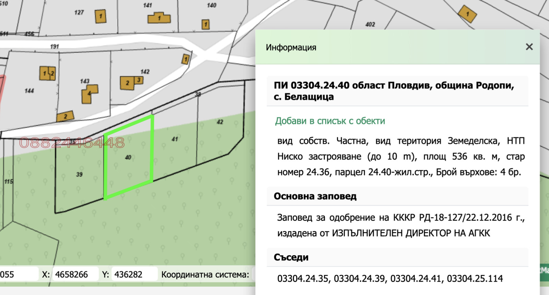This screenshot has height=295, width=549.
Task: Click rotated building 1 at top right
Action: coord(467,14)
